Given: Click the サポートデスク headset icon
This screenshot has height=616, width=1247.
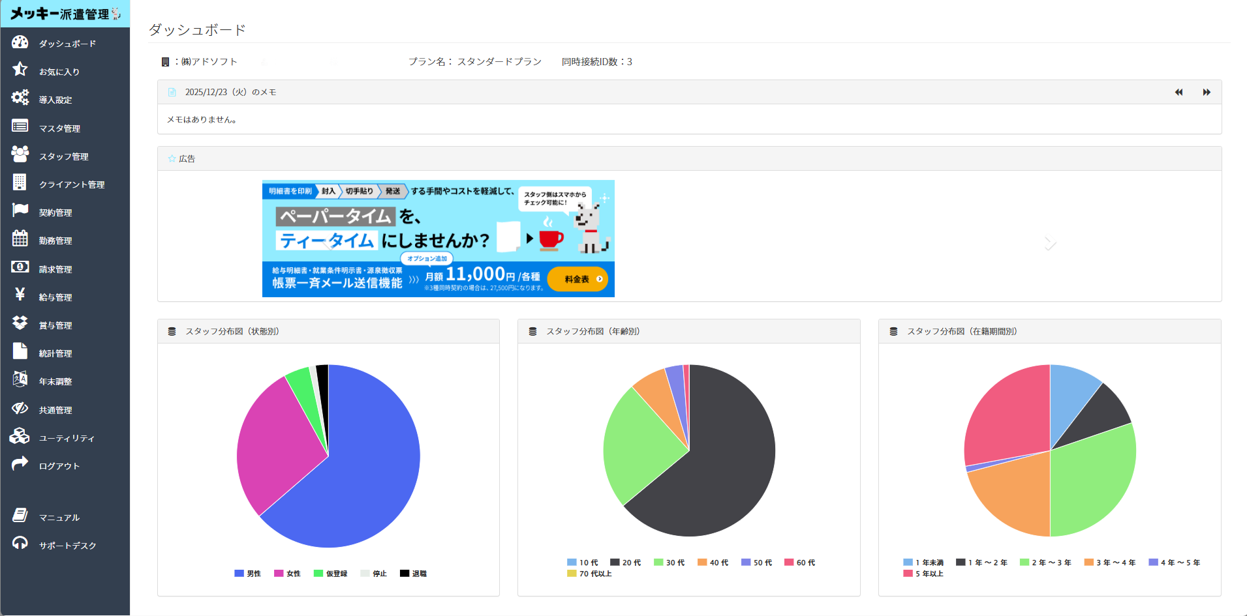Looking at the screenshot, I should pyautogui.click(x=20, y=543).
